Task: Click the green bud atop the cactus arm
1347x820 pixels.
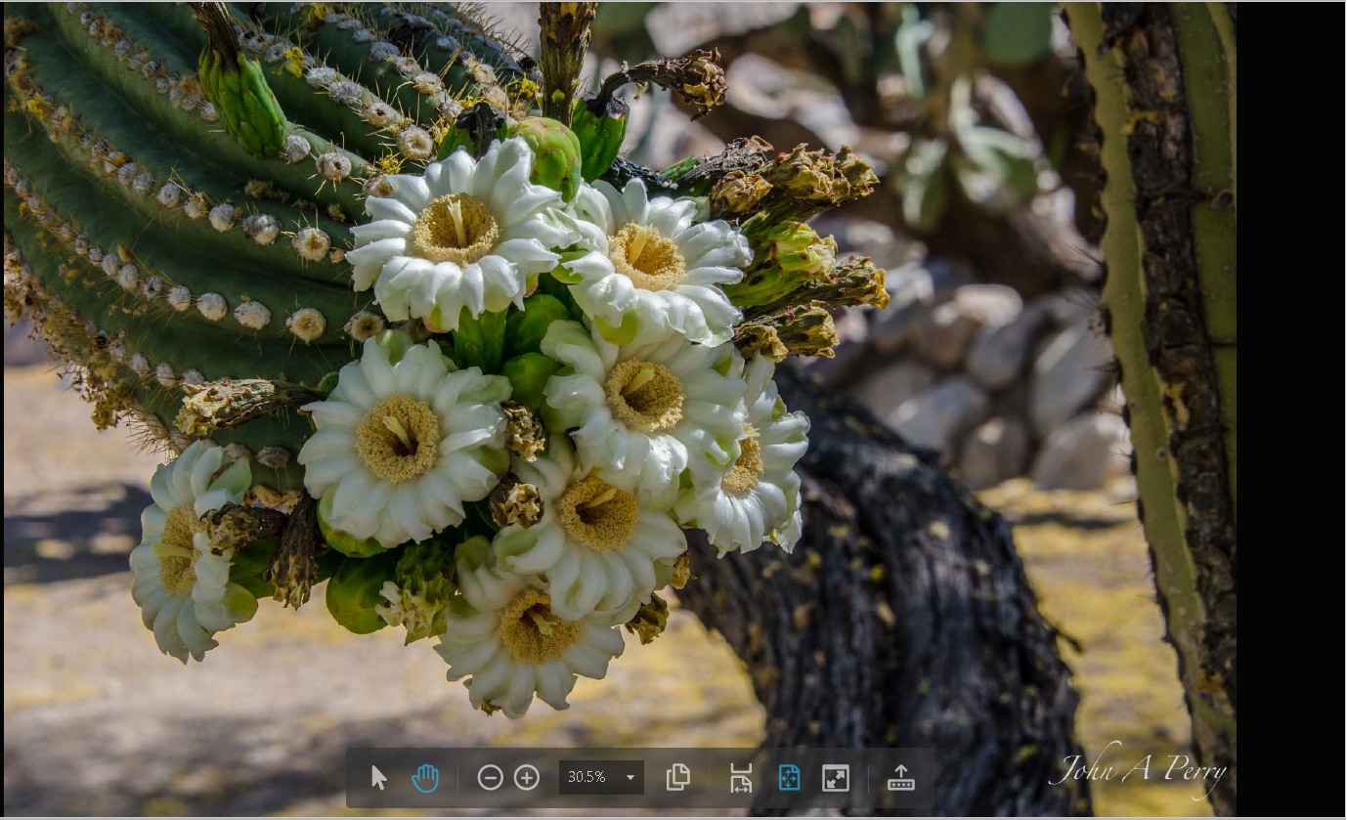Action: 242,103
